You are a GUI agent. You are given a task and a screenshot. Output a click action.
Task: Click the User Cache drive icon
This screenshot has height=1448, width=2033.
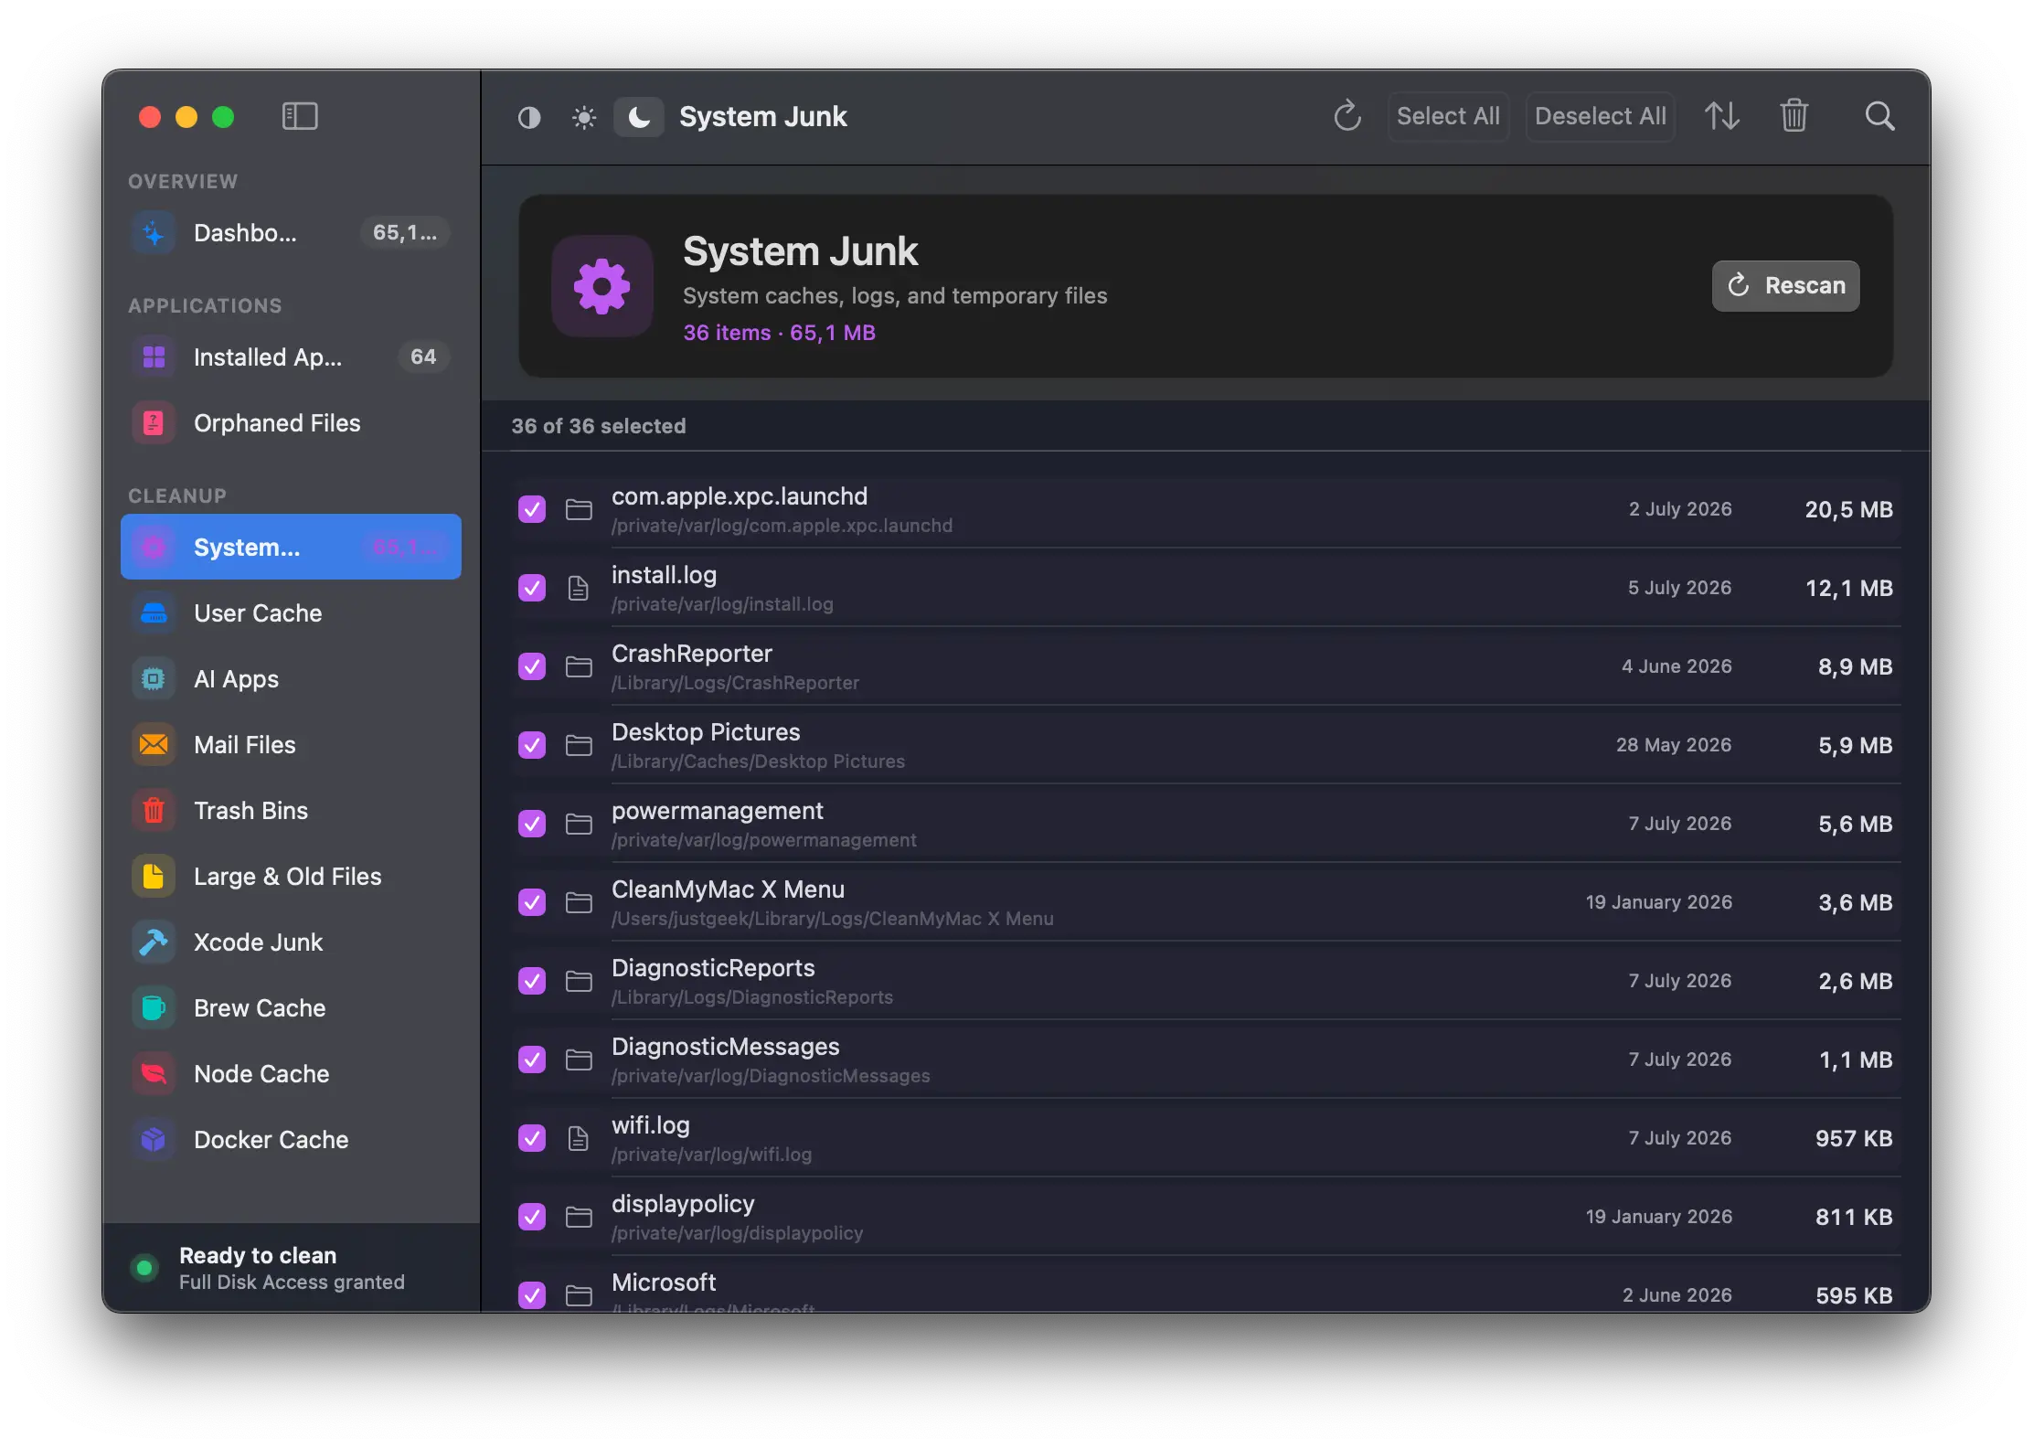click(x=154, y=613)
